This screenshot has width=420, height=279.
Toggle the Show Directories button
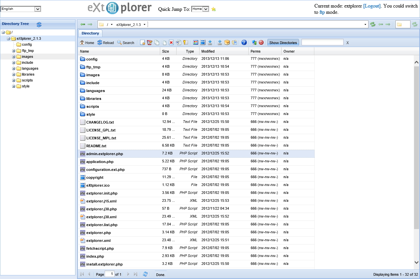click(x=283, y=43)
